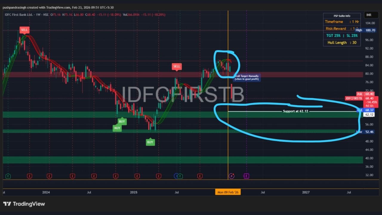
Task: Click the Timeframe row in PSP Suite Info
Action: pos(342,22)
